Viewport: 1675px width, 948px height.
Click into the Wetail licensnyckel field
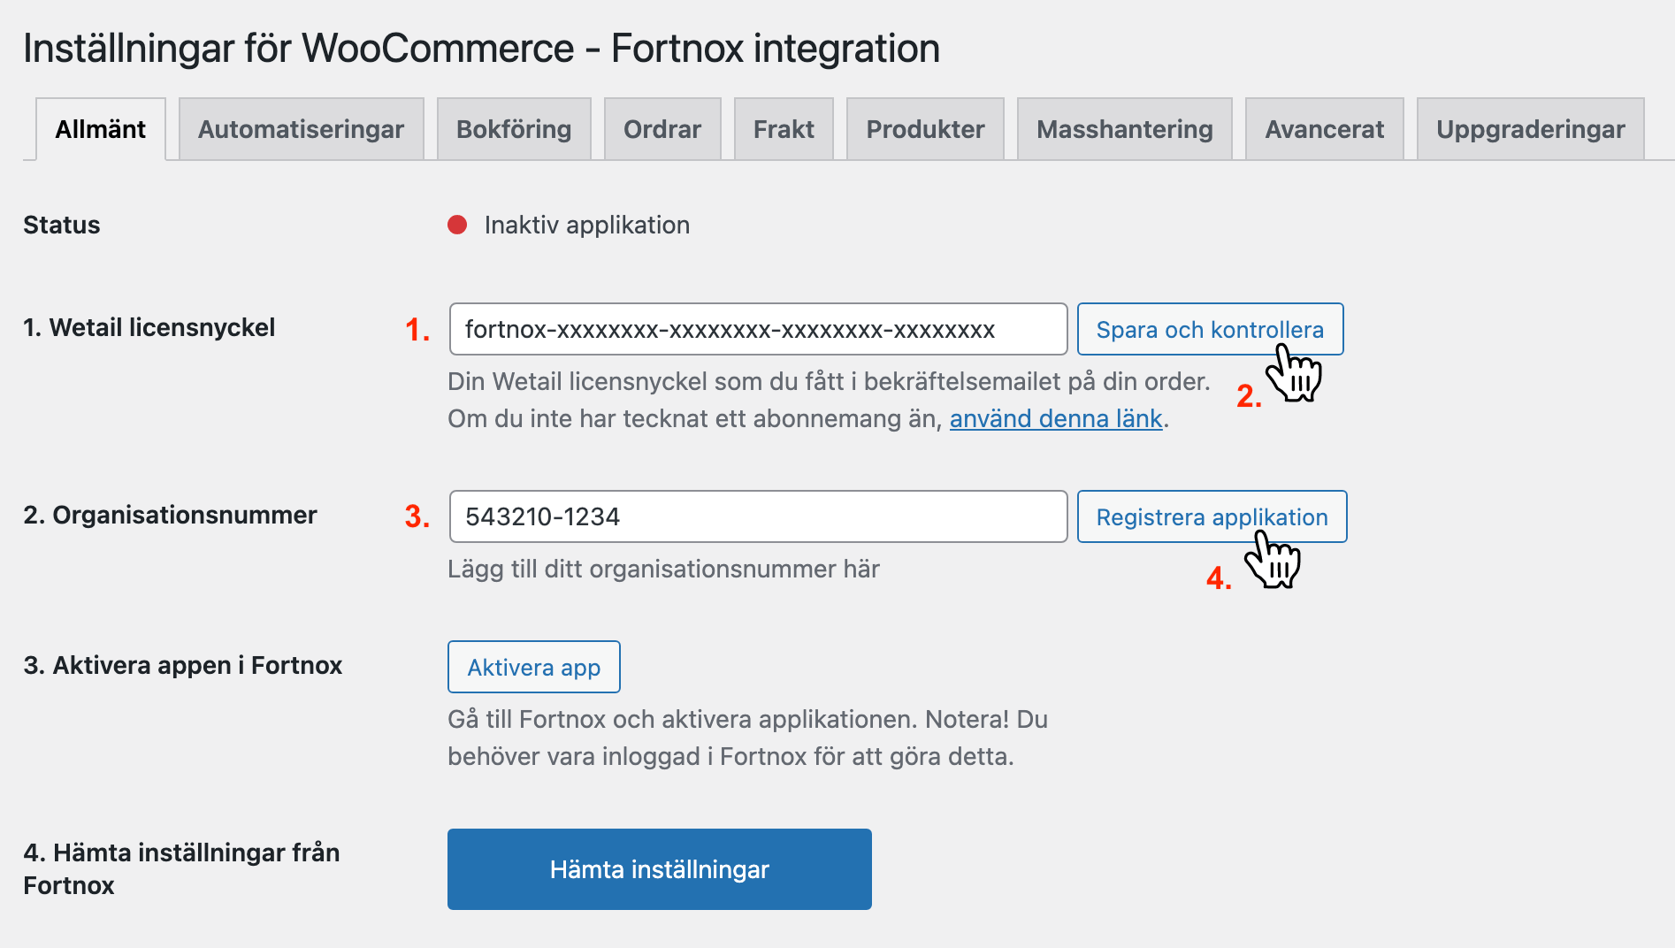point(758,329)
